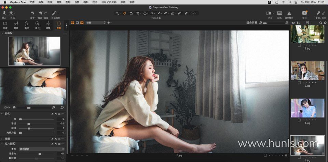Open the 图层 menu
This screenshot has width=328, height=162.
[68, 2]
